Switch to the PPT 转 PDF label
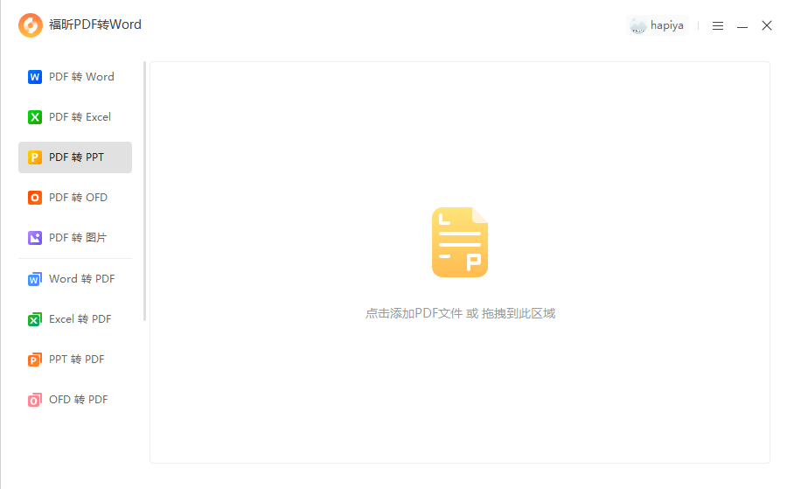The height and width of the screenshot is (489, 787). click(76, 359)
